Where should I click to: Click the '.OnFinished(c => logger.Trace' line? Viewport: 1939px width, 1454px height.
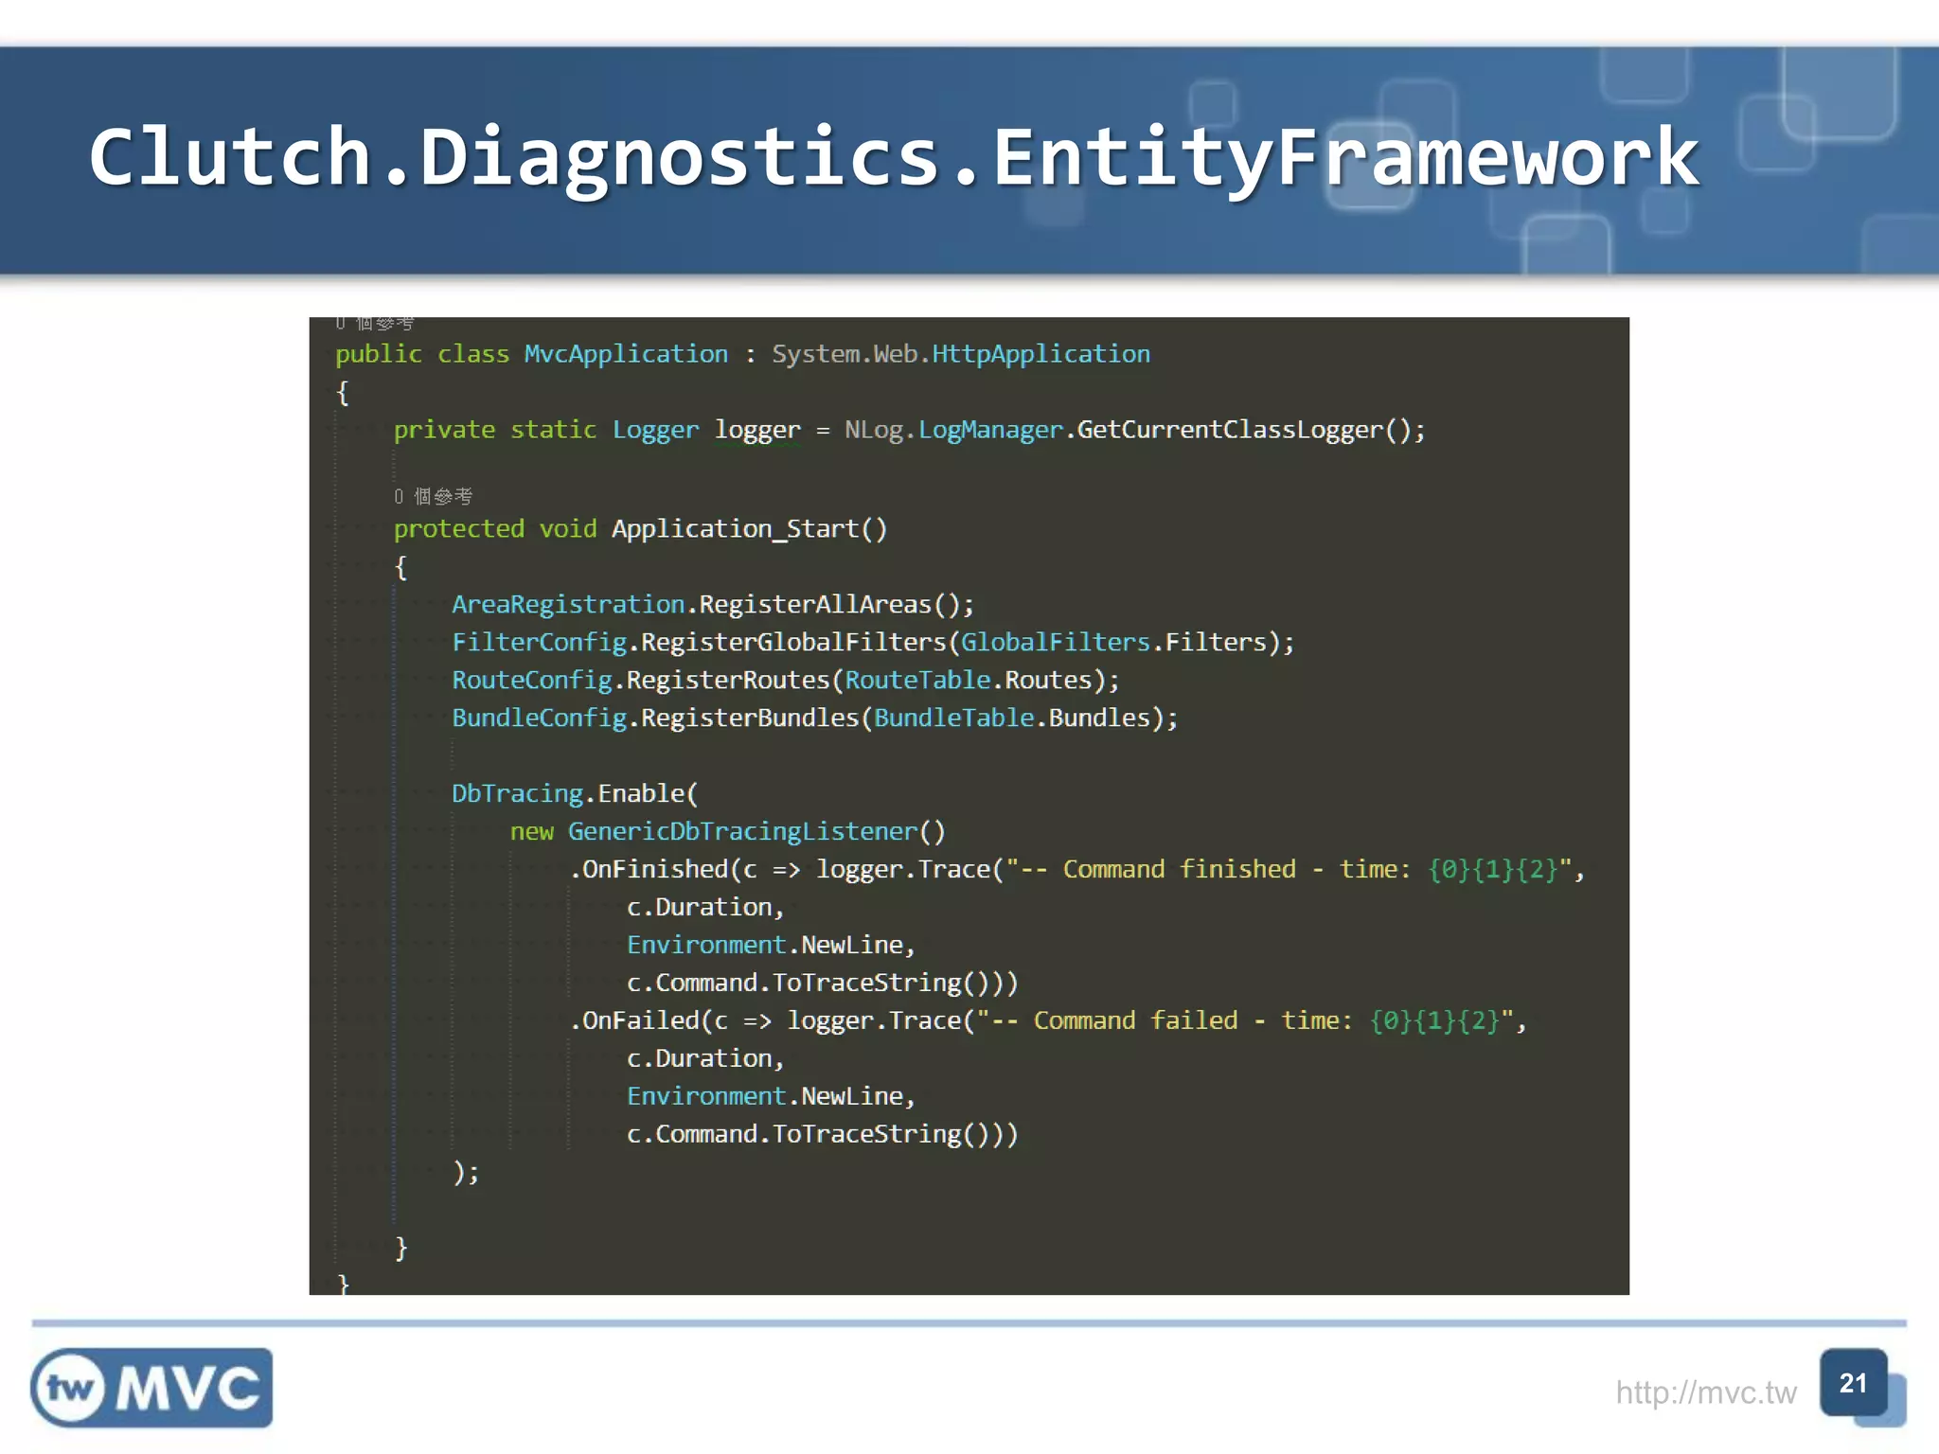[1077, 869]
